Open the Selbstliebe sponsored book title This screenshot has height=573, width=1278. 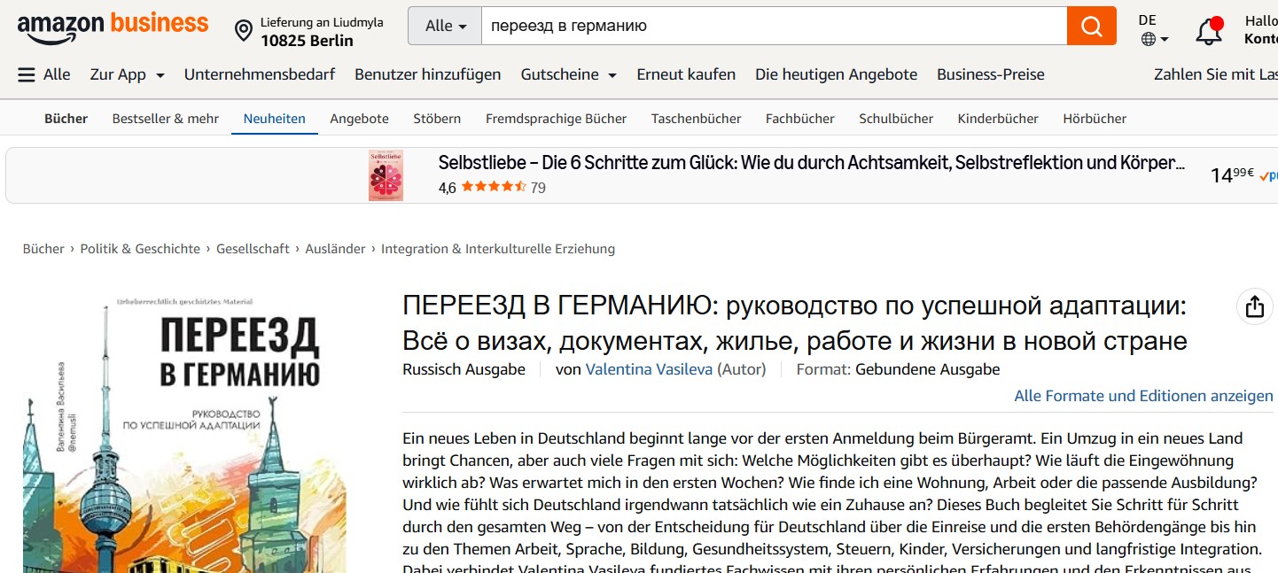(x=812, y=163)
